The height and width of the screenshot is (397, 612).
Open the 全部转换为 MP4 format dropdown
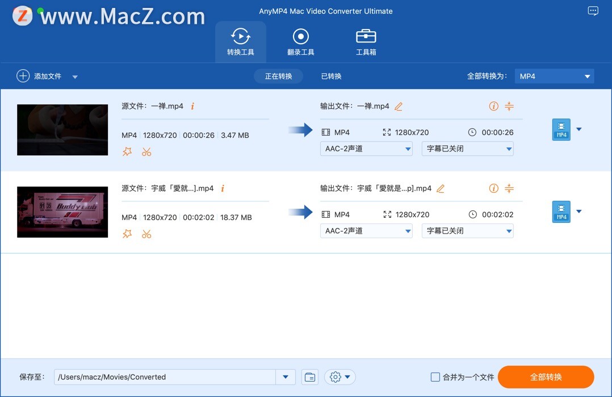coord(554,76)
